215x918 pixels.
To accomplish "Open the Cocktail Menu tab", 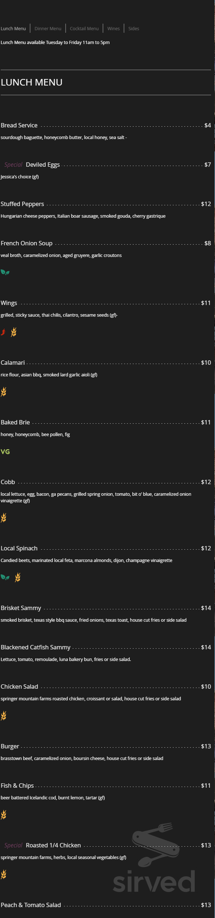I will click(x=84, y=28).
